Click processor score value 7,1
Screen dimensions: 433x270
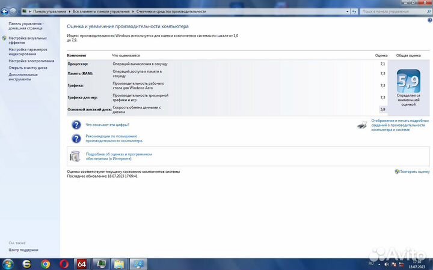(x=382, y=64)
